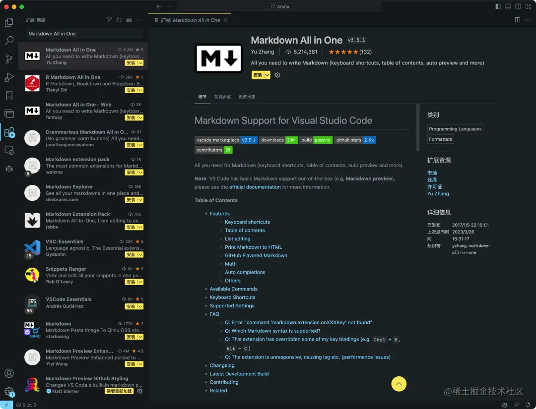Open the Explorer view in activity bar
Image resolution: width=536 pixels, height=409 pixels.
pyautogui.click(x=9, y=22)
